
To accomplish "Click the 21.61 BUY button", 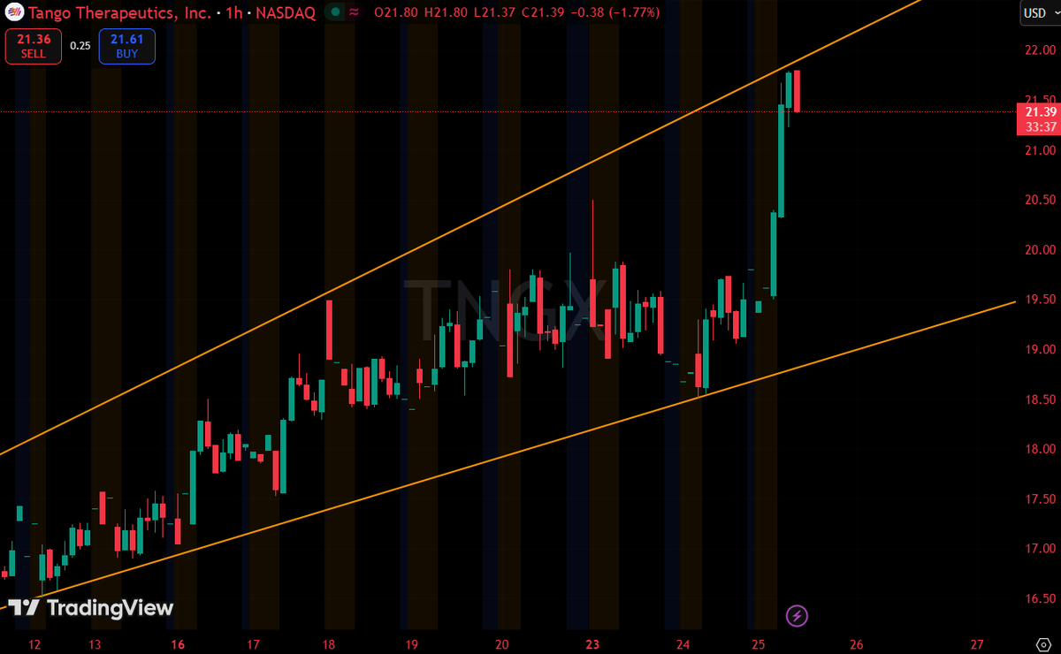I will pos(126,46).
